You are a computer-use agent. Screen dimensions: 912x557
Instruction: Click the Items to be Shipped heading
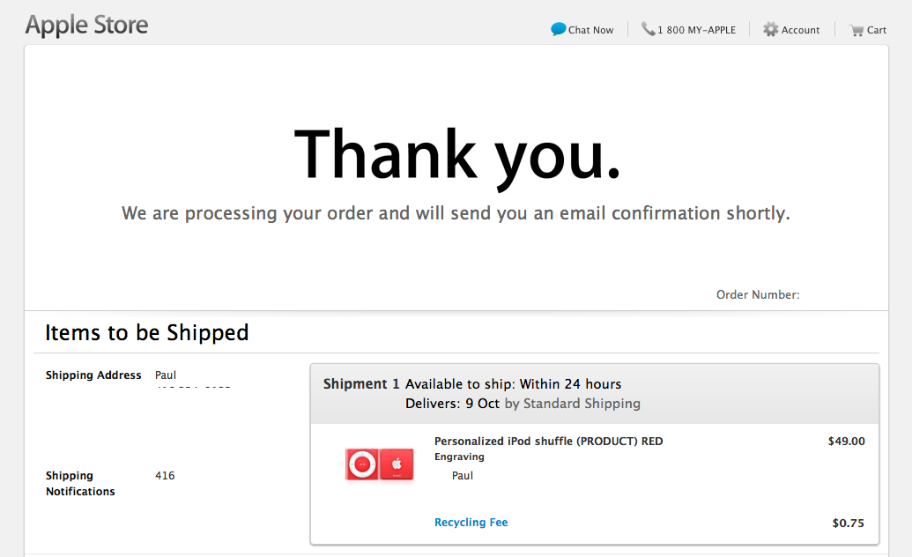tap(147, 332)
